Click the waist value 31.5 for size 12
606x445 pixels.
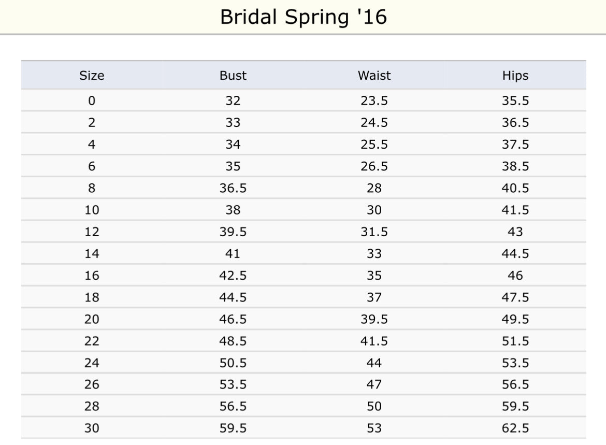click(x=374, y=232)
